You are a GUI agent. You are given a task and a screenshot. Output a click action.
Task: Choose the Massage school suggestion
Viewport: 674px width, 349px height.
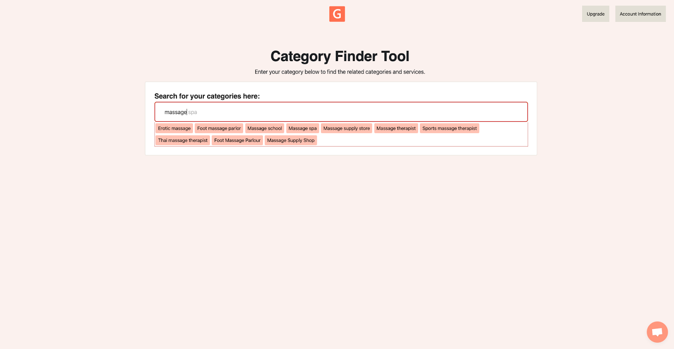click(265, 128)
